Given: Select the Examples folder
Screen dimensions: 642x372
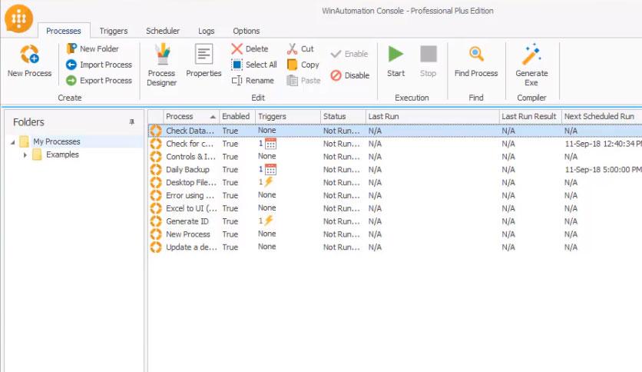Looking at the screenshot, I should coord(62,154).
